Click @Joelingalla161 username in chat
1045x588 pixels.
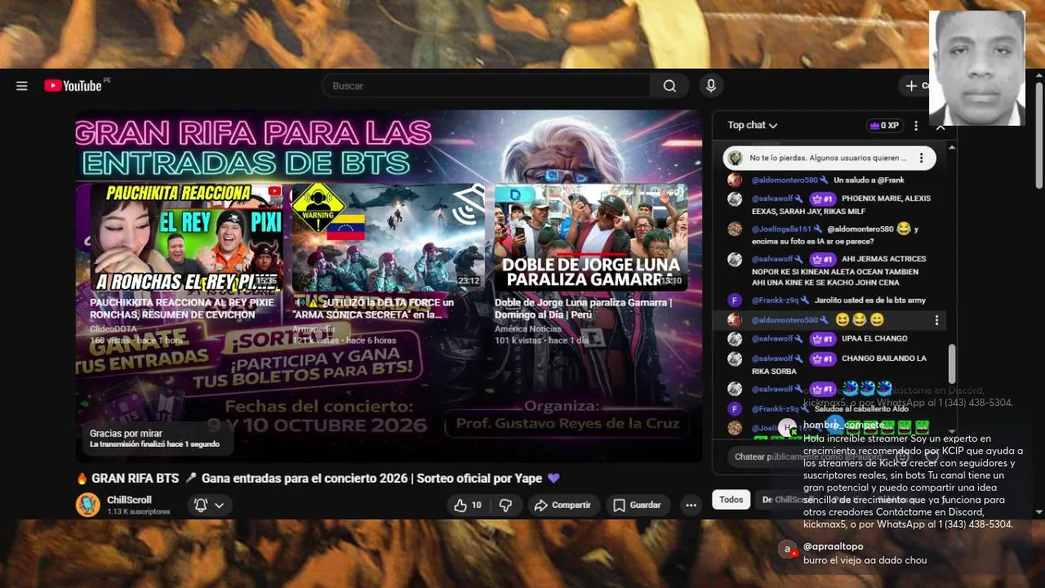(781, 229)
